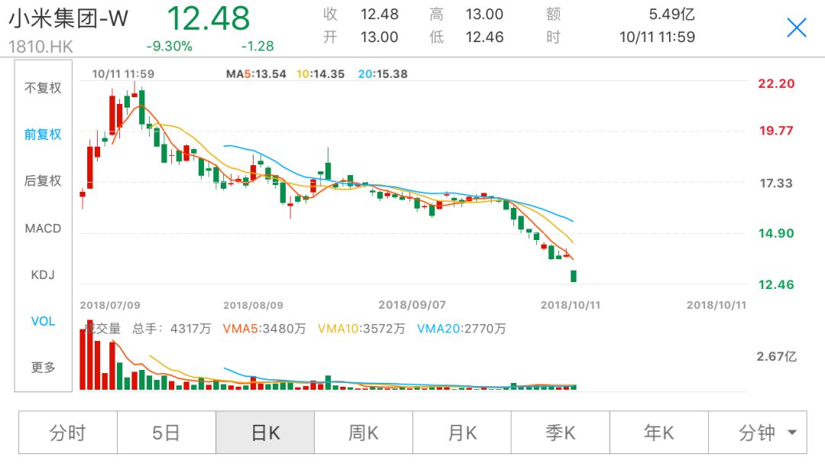Click the 22.20 price axis label
Image resolution: width=825 pixels, height=464 pixels.
coord(776,83)
